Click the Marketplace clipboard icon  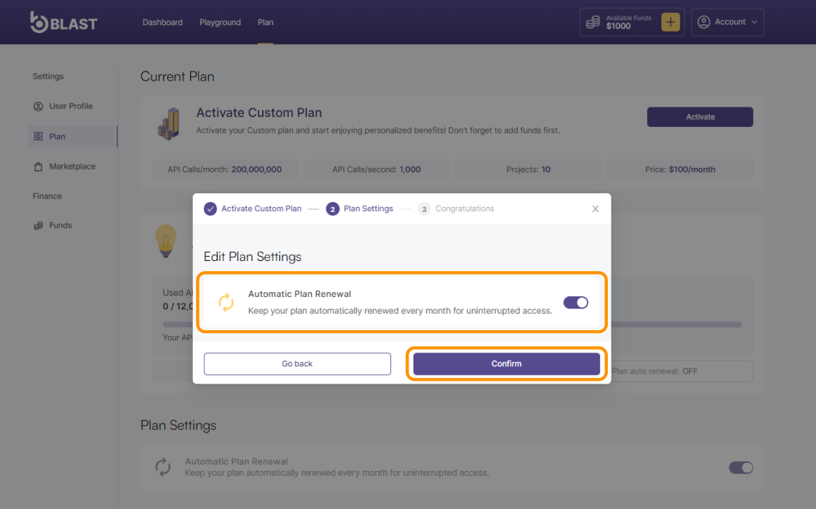38,167
